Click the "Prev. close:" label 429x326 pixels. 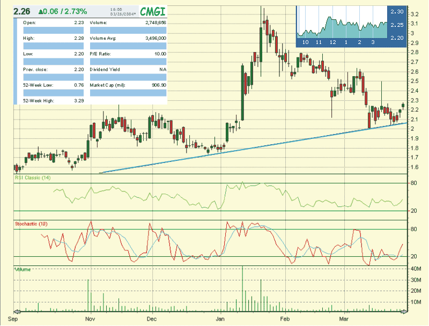pyautogui.click(x=35, y=70)
